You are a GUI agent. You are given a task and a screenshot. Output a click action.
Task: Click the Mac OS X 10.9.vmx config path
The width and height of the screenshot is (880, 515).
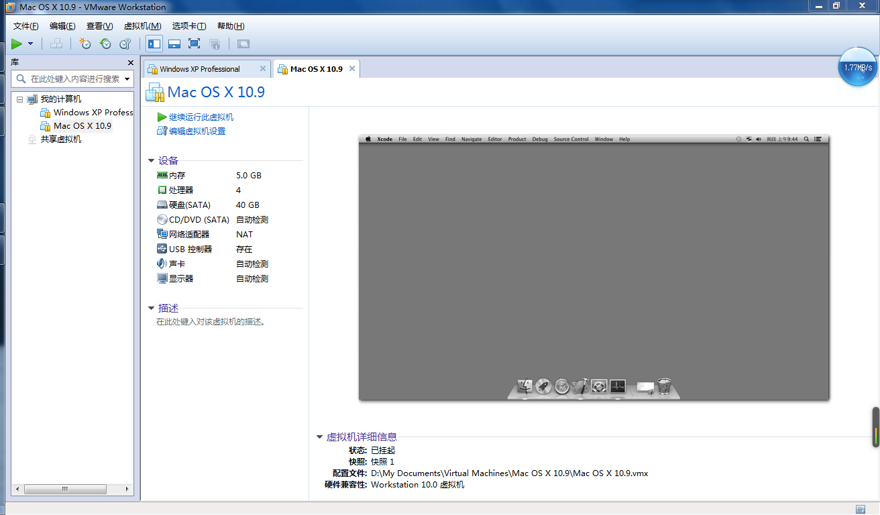point(509,473)
